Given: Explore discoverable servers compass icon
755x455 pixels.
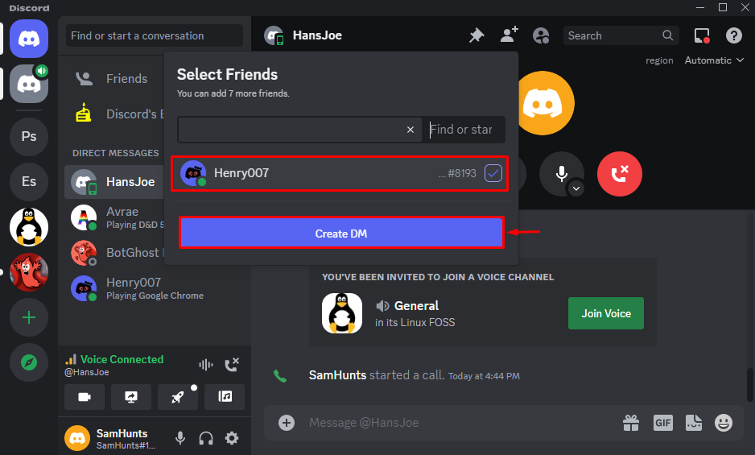Looking at the screenshot, I should pyautogui.click(x=29, y=362).
